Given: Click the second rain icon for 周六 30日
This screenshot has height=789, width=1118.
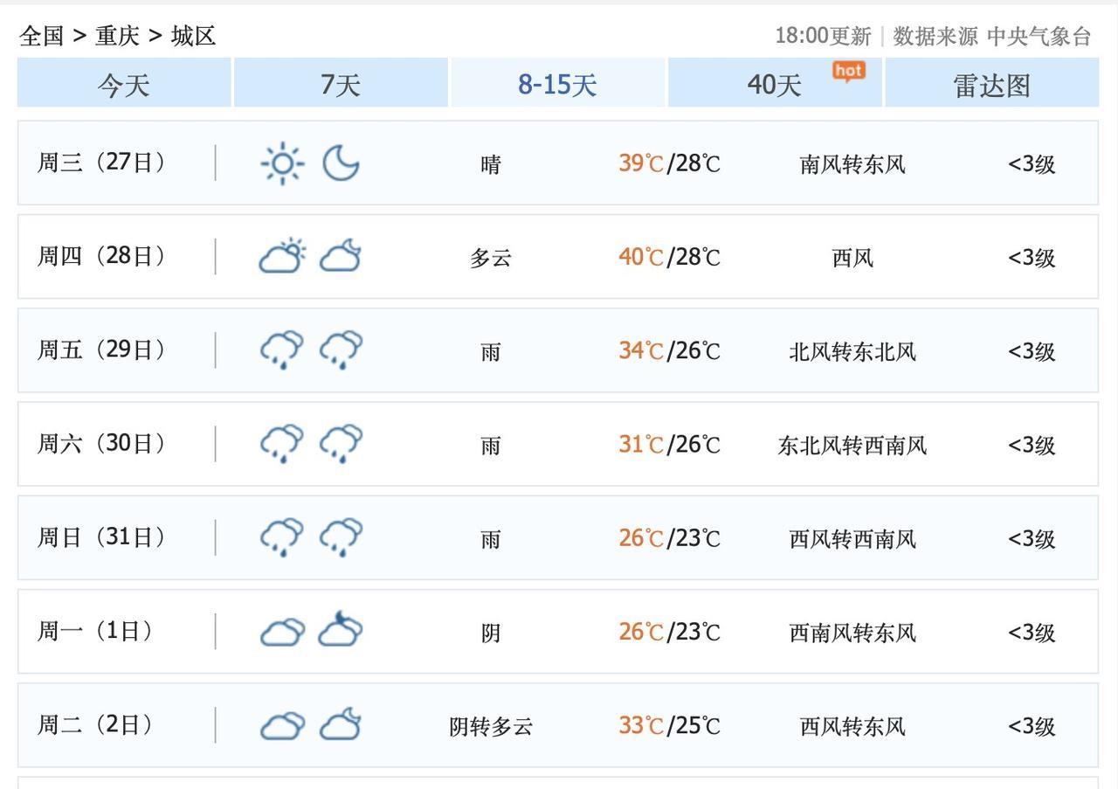Looking at the screenshot, I should pyautogui.click(x=341, y=444).
